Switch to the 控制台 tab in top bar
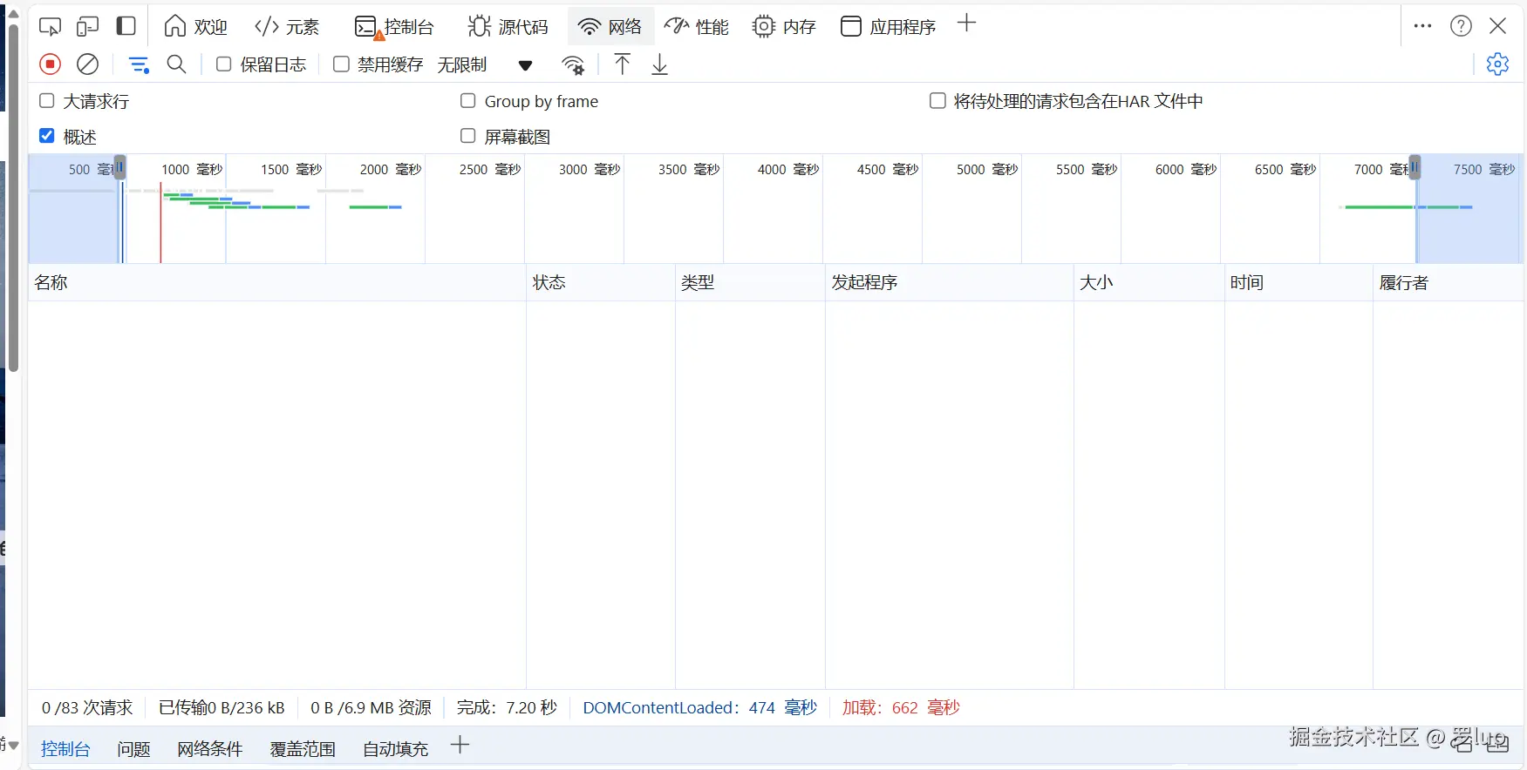 click(x=394, y=26)
